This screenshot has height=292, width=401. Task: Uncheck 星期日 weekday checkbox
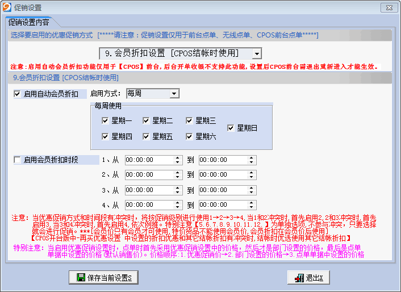point(231,128)
